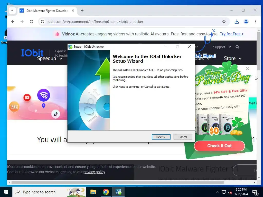Click the purple Wi-Fi shield icon
Viewport: 263px width, 197px height.
44,95
